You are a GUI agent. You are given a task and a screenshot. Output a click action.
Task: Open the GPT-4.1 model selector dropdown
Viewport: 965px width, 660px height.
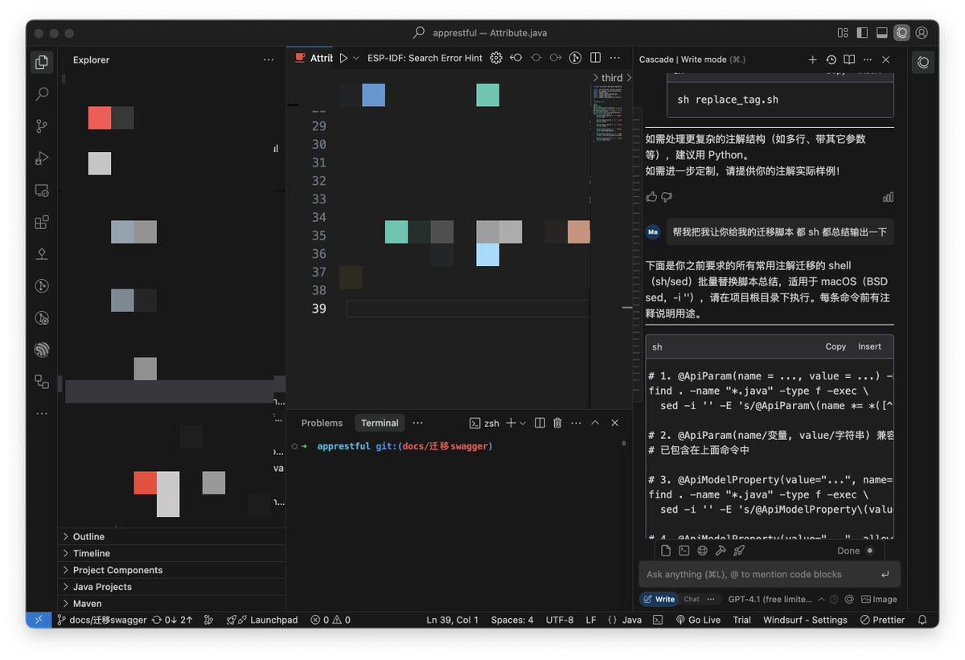(x=775, y=599)
